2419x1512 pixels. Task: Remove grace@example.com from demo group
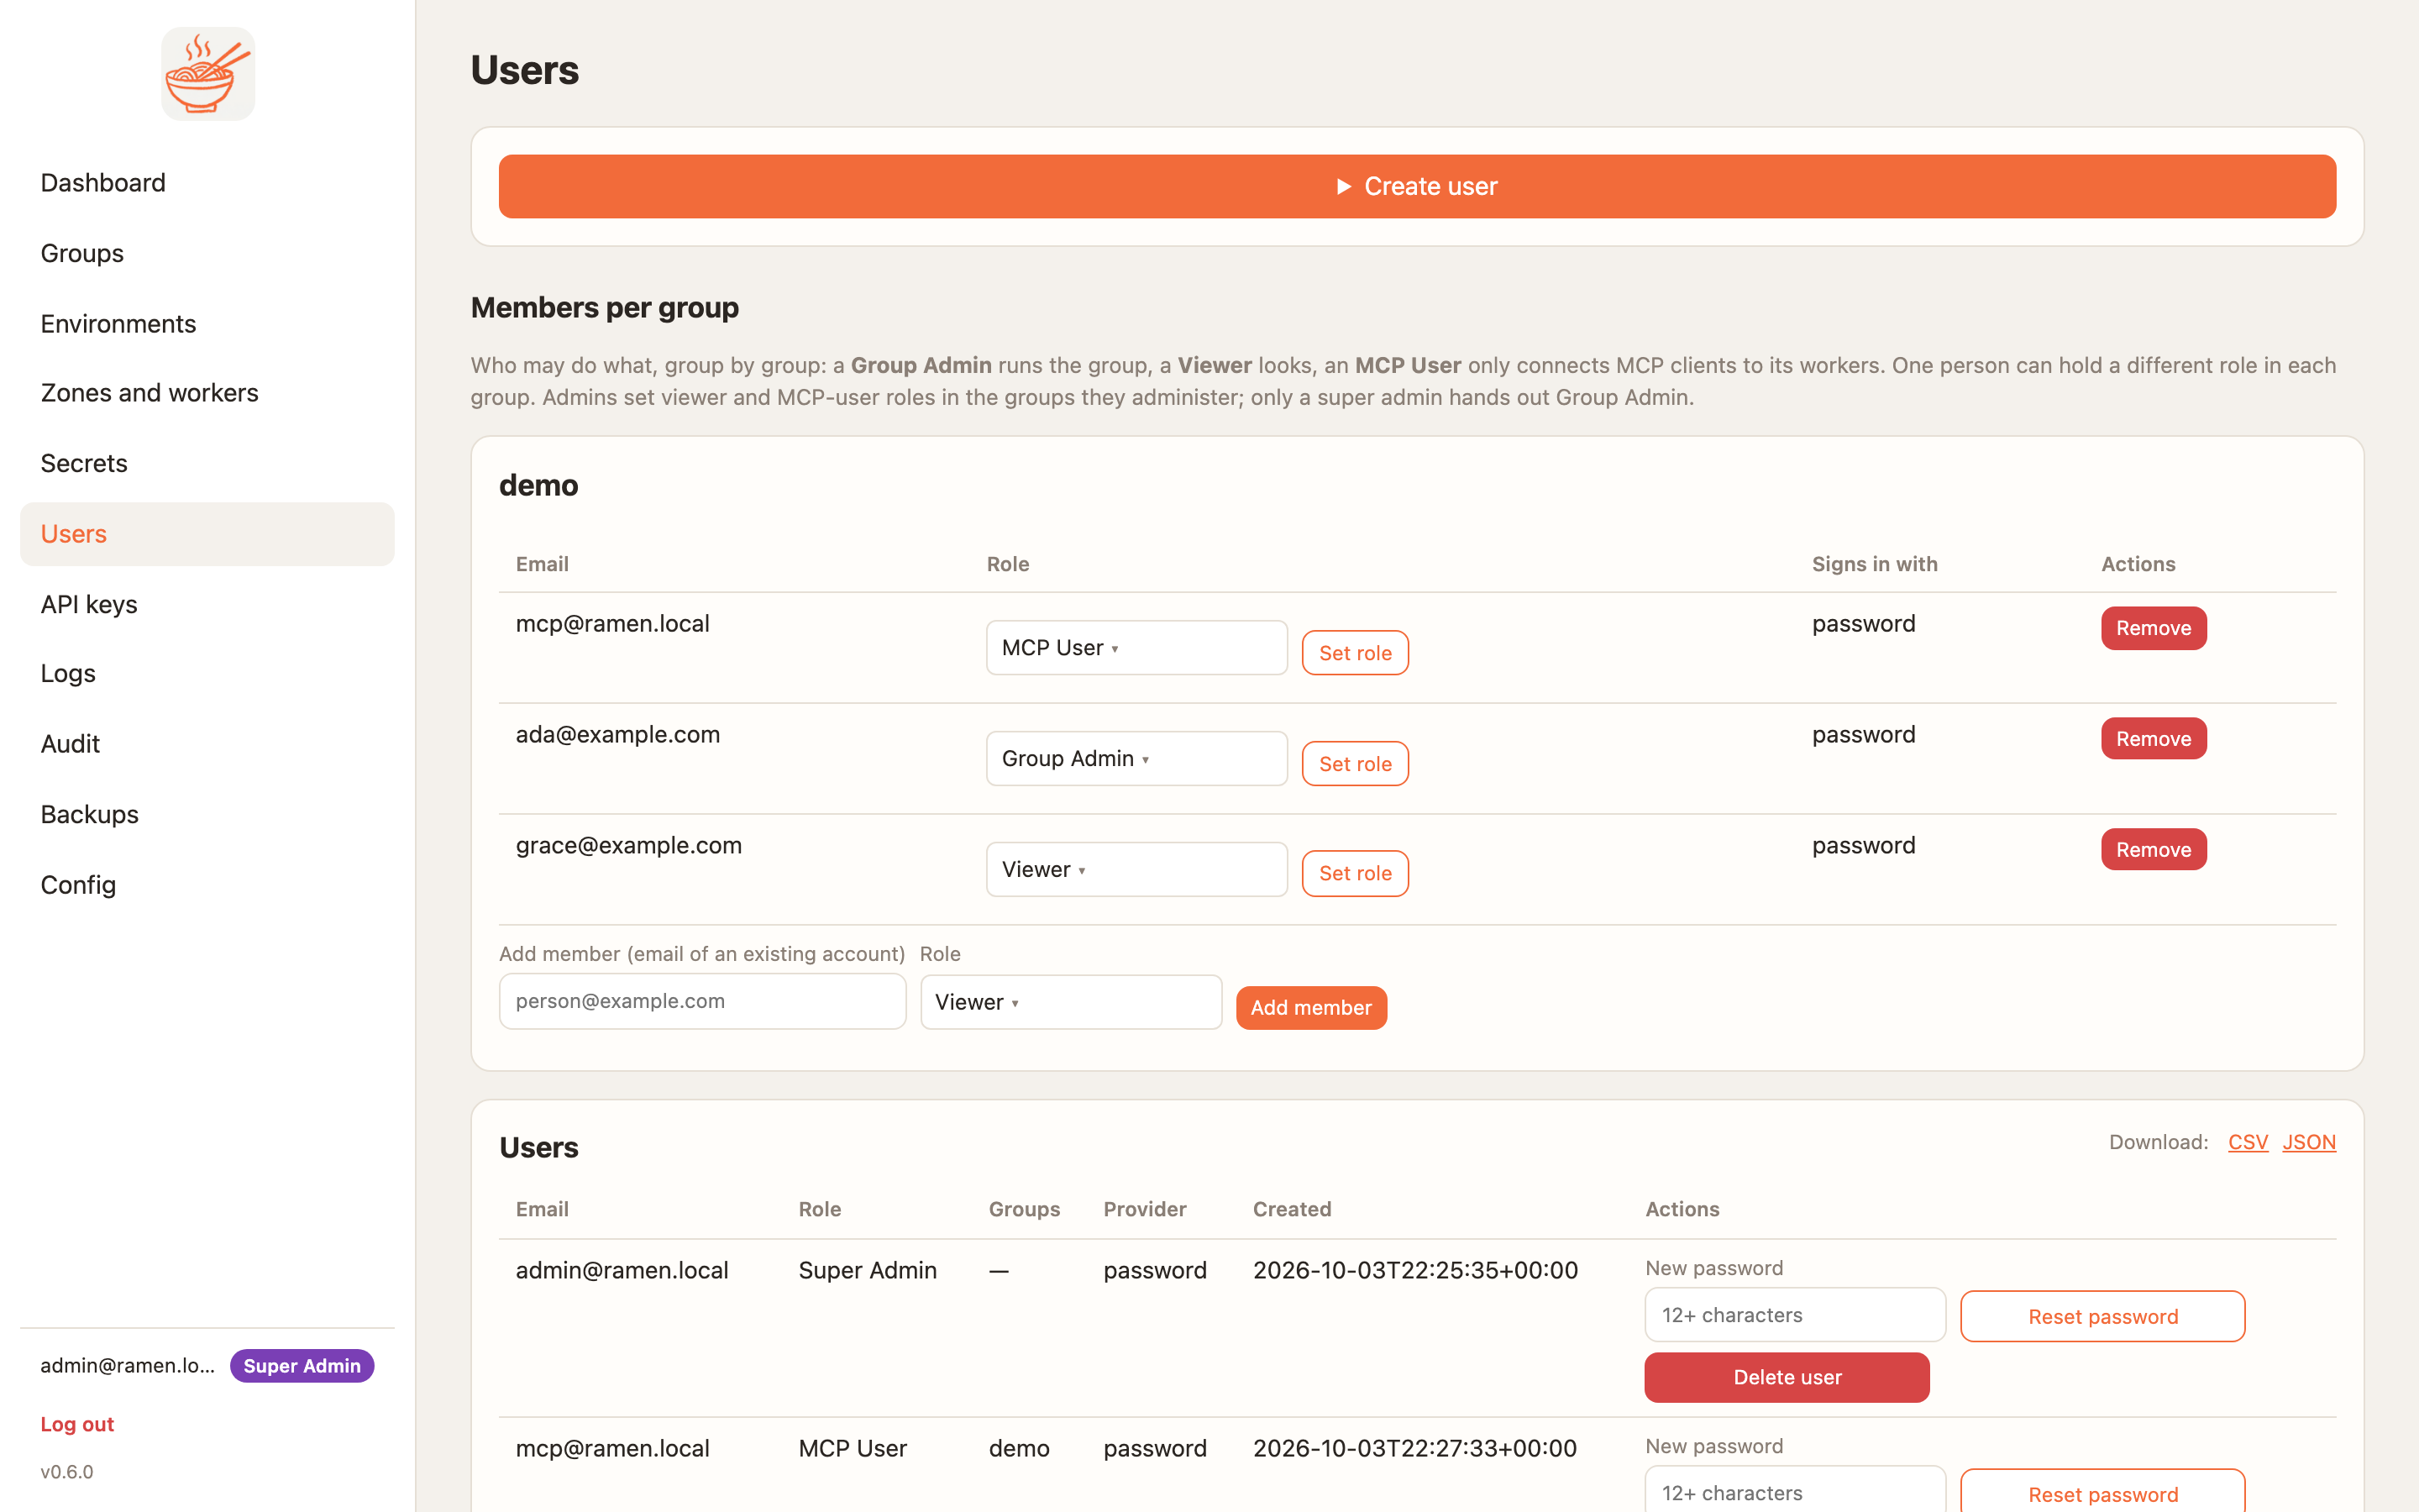click(2153, 850)
